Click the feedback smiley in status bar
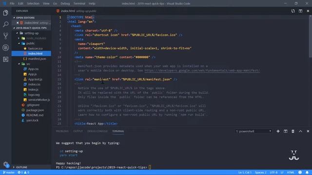The width and height of the screenshot is (312, 175). pyautogui.click(x=300, y=173)
